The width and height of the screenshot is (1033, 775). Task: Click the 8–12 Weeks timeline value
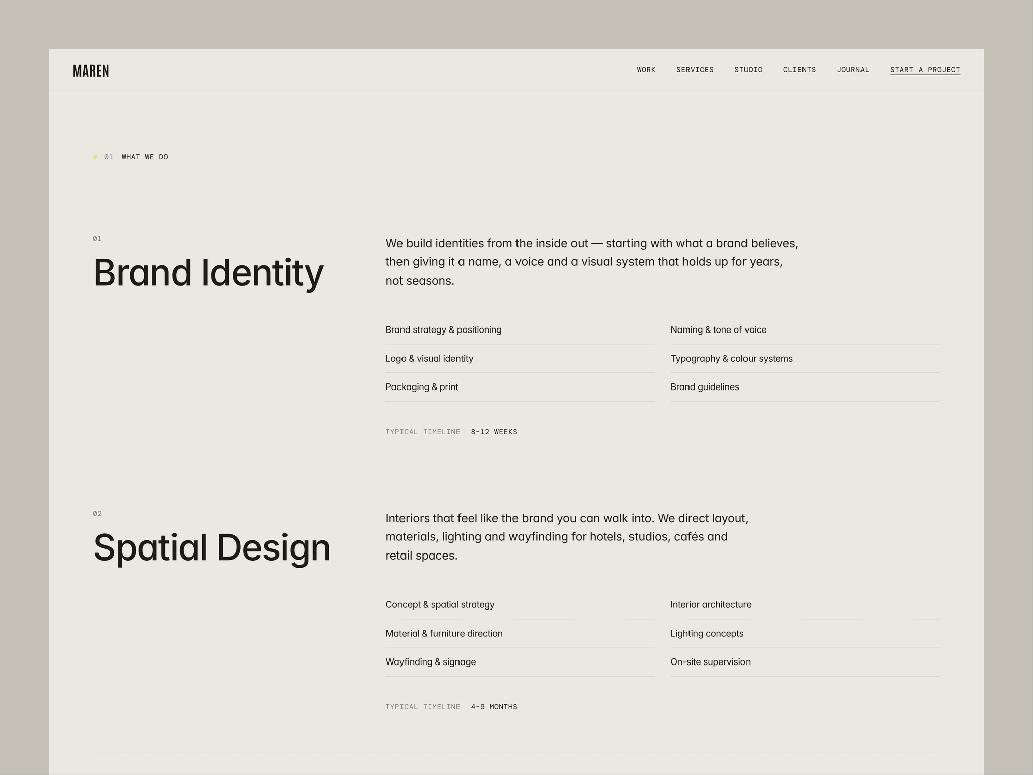click(494, 432)
